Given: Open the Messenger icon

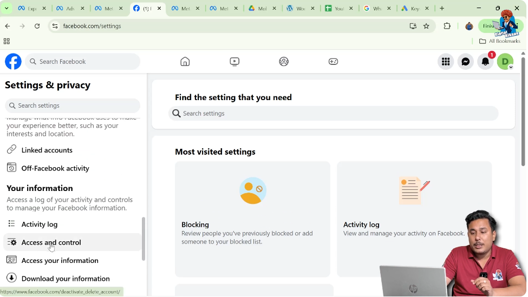Looking at the screenshot, I should [x=465, y=62].
